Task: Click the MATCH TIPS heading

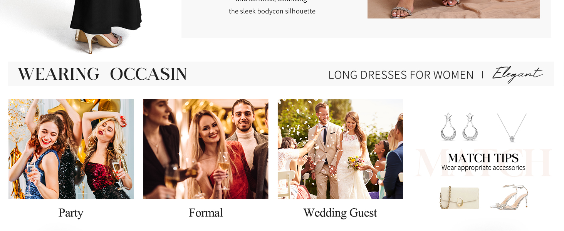Action: click(x=483, y=158)
